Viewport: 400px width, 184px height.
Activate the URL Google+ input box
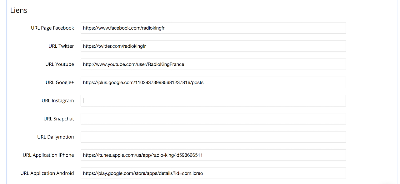pyautogui.click(x=213, y=83)
